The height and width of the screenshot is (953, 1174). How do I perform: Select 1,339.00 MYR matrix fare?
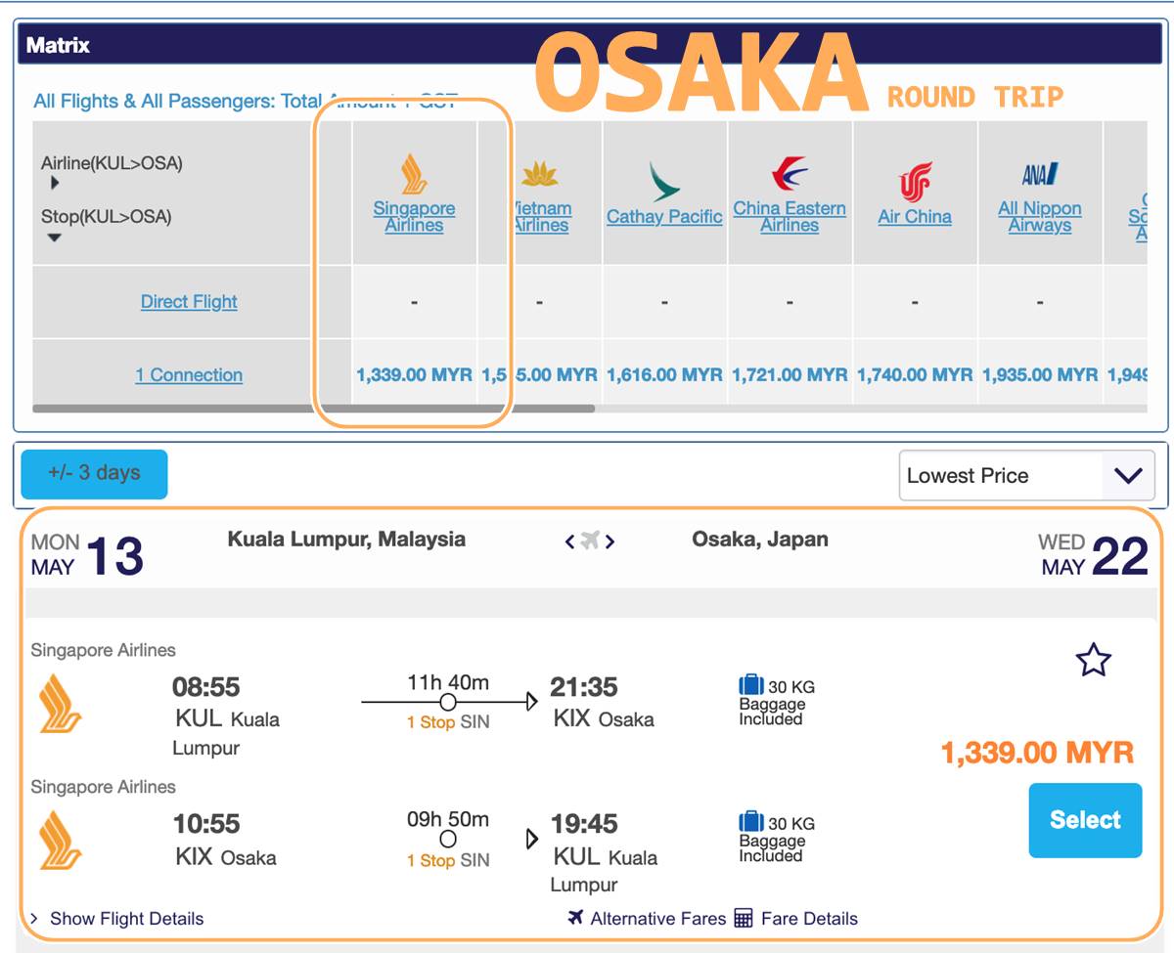[x=414, y=375]
